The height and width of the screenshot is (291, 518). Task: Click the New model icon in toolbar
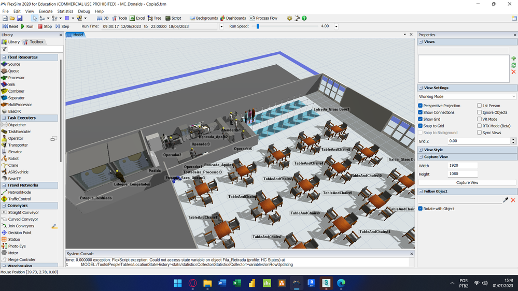pyautogui.click(x=5, y=18)
